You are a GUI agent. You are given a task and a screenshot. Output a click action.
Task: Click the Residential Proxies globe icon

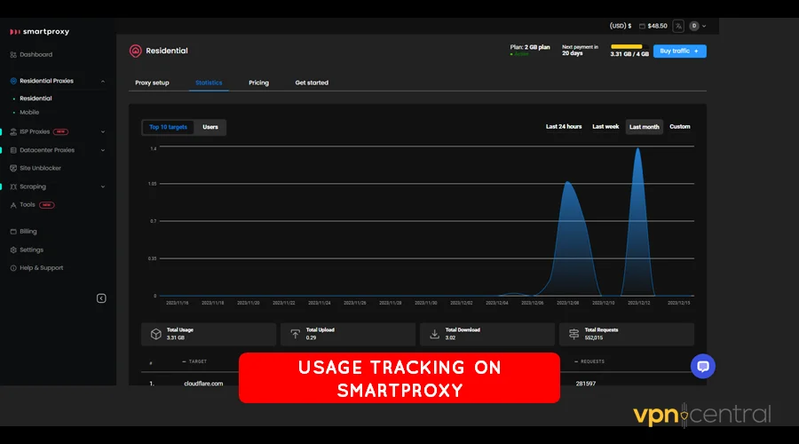(x=13, y=81)
